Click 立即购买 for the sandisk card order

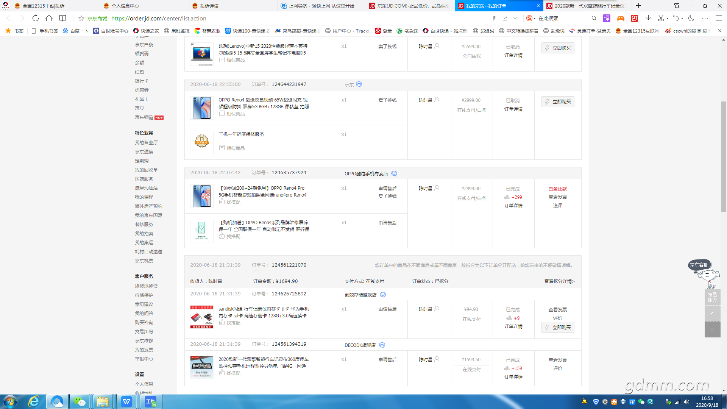(x=558, y=327)
